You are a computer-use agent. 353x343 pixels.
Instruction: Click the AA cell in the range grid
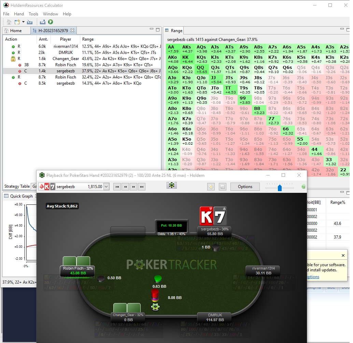pos(173,49)
